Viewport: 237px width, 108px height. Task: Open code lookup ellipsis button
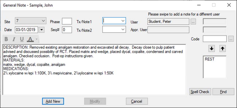tap(231, 39)
